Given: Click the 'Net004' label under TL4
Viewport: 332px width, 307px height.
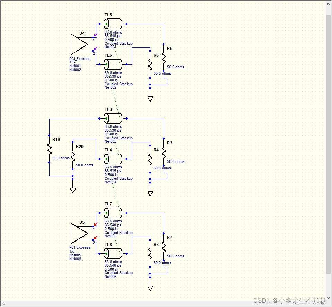Looking at the screenshot, I should [x=110, y=182].
